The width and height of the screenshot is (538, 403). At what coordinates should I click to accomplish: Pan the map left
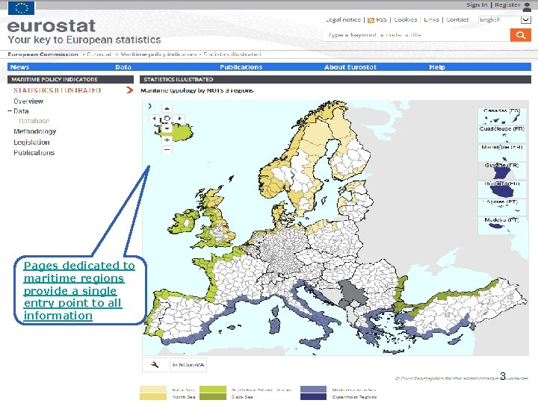tap(154, 118)
